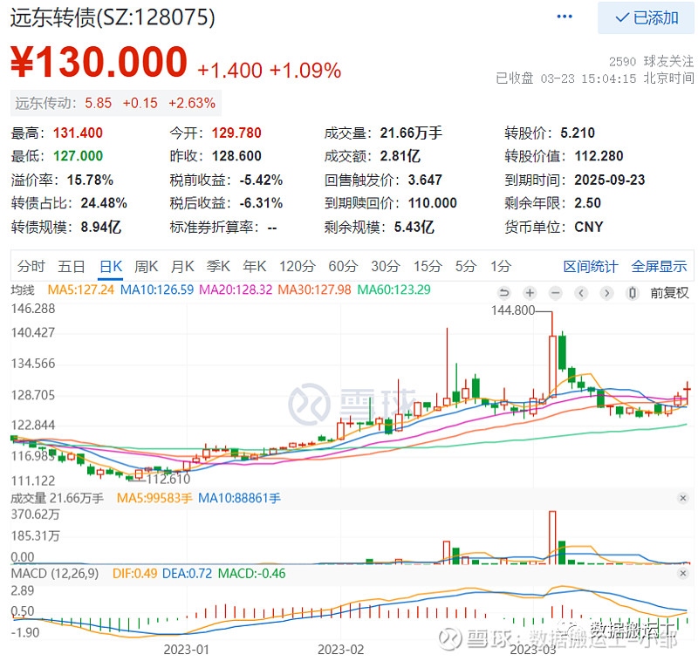Image resolution: width=698 pixels, height=661 pixels.
Task: Reset chart view with undo arrow icon
Action: (504, 293)
